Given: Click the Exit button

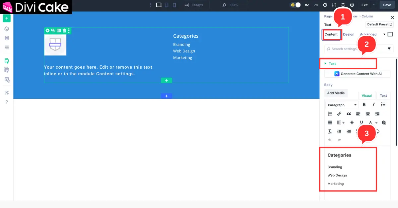Looking at the screenshot, I should (x=365, y=5).
